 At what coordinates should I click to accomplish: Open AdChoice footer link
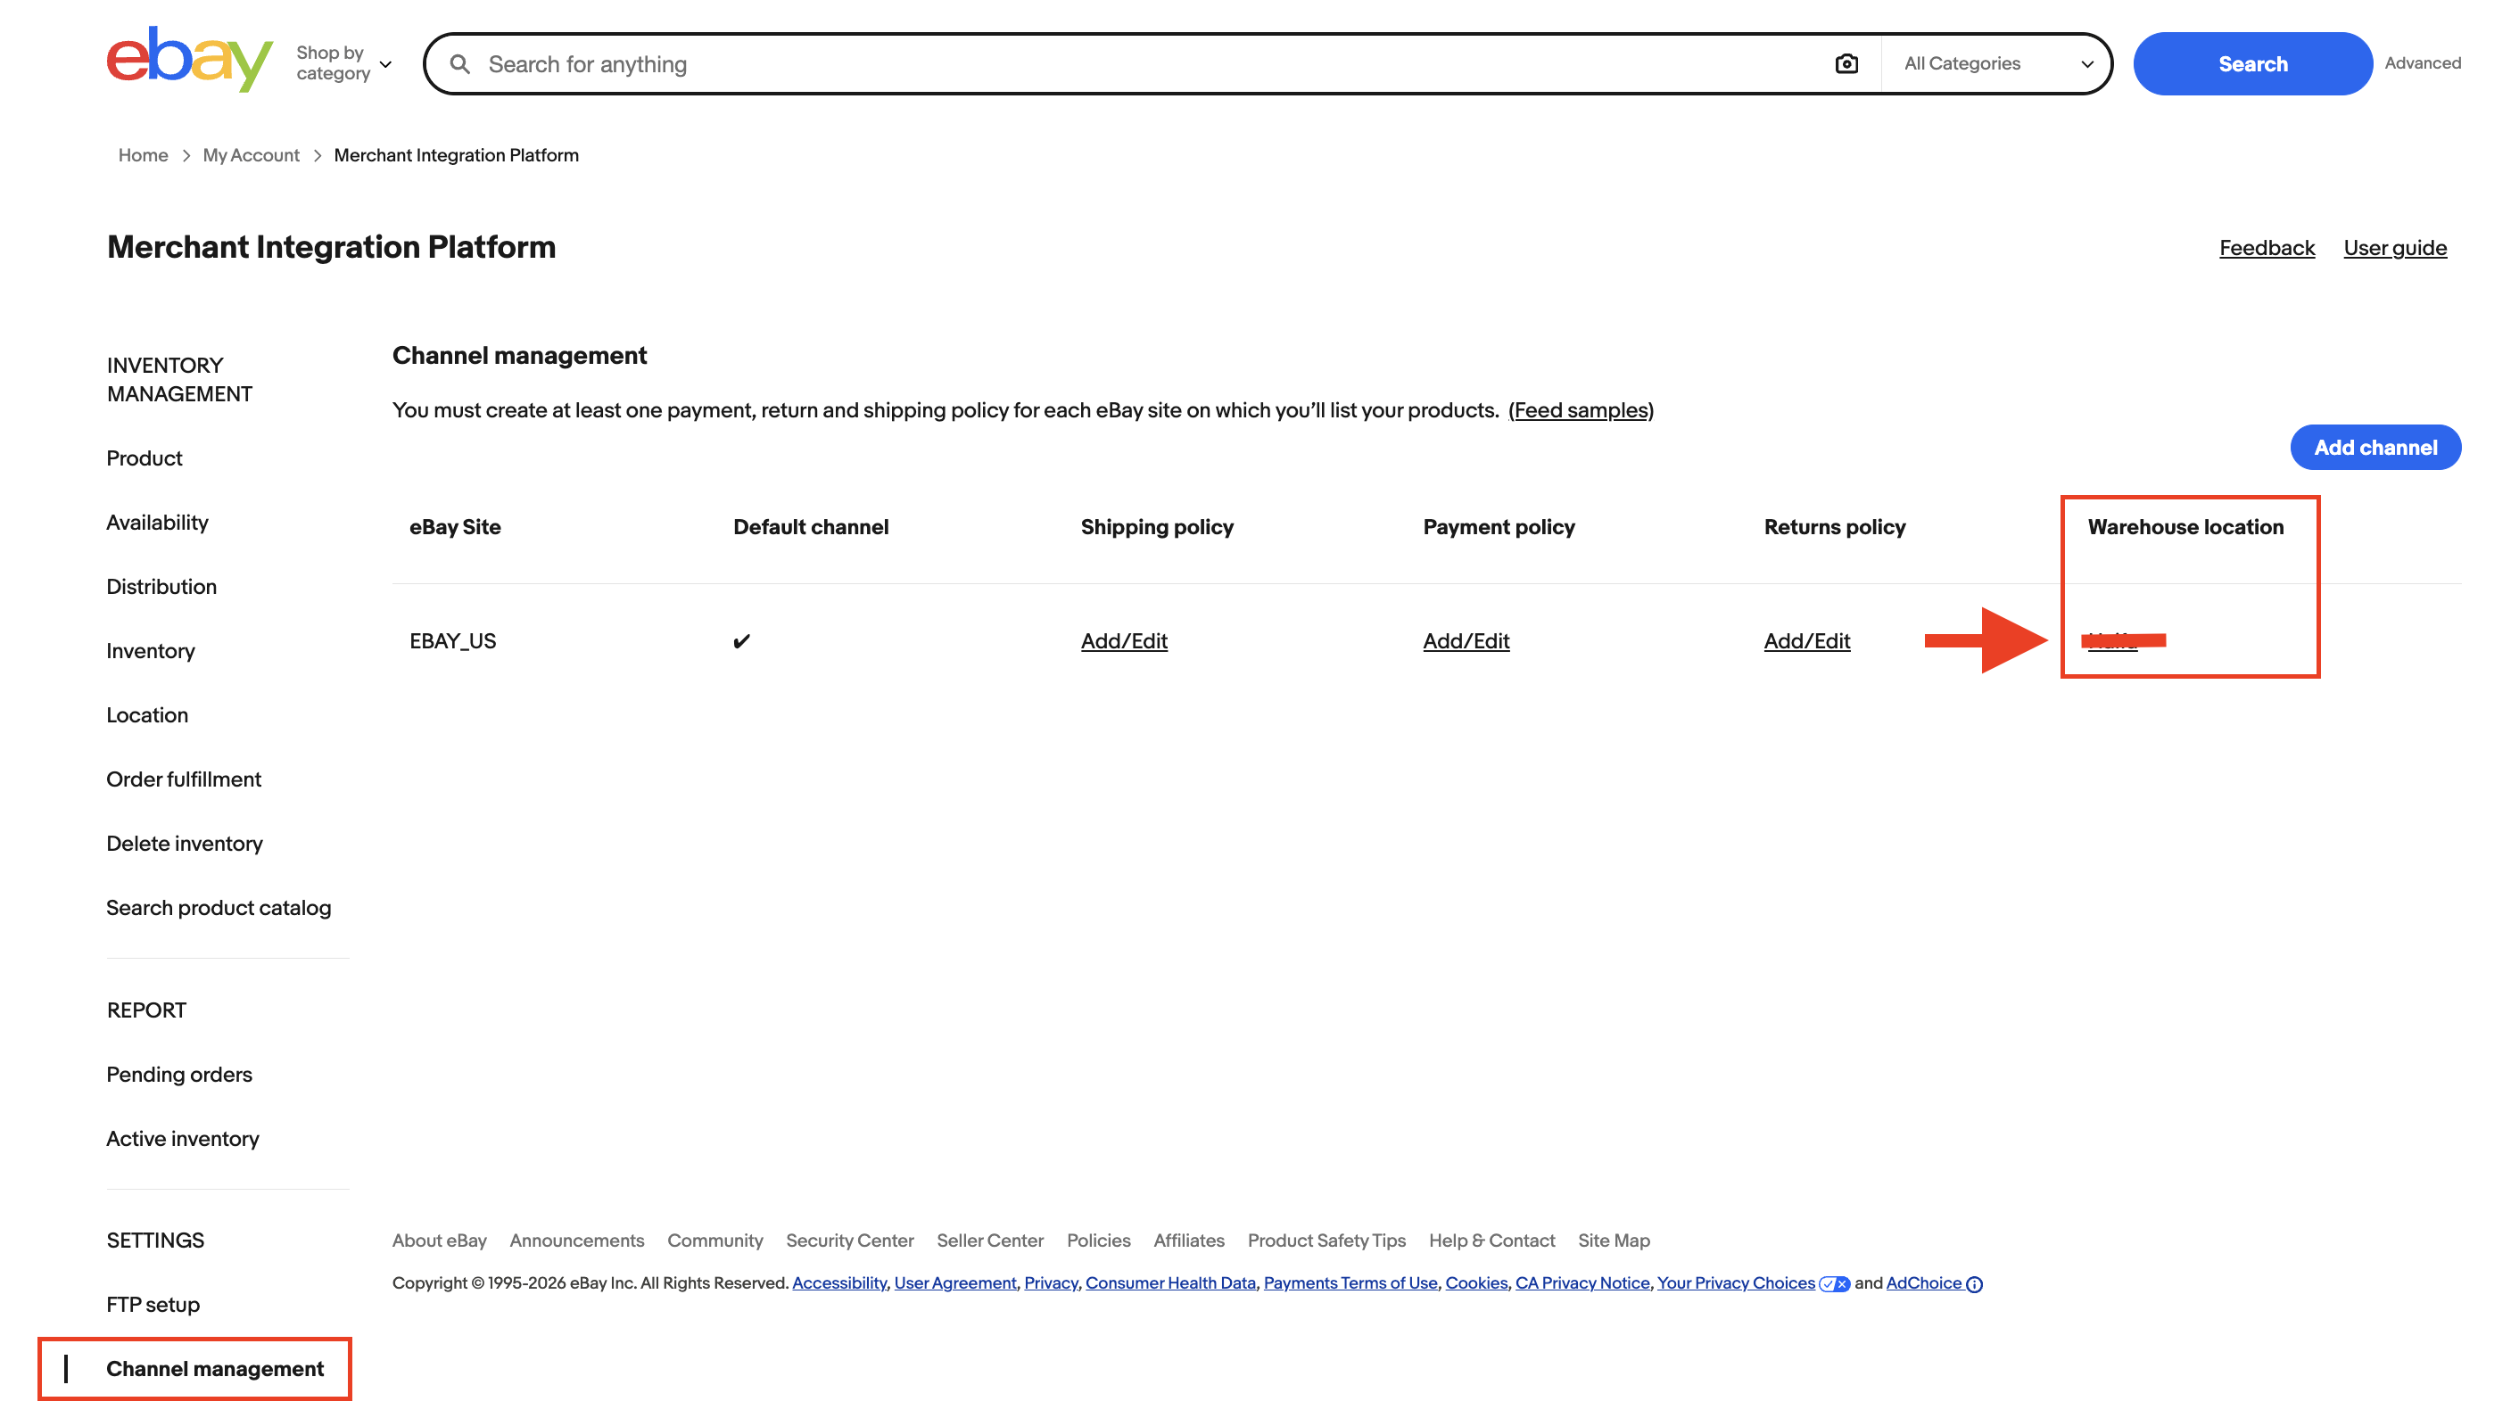(x=1922, y=1283)
